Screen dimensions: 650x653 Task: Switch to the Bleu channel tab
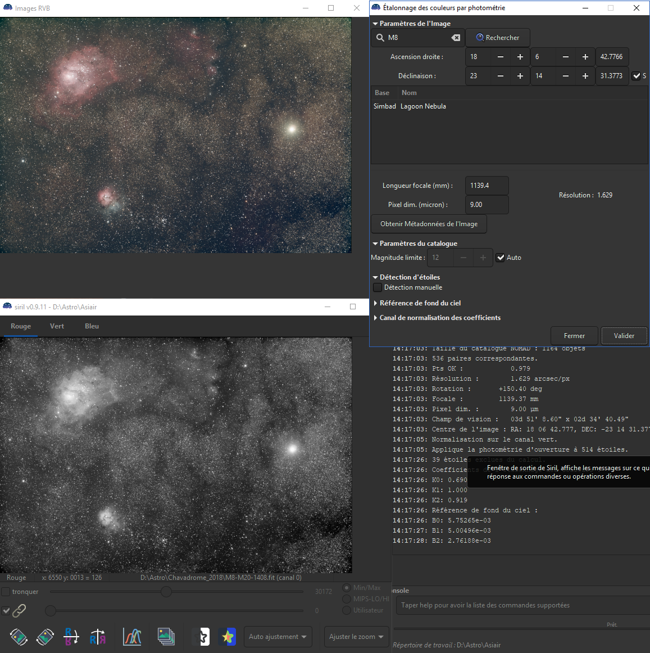point(92,326)
